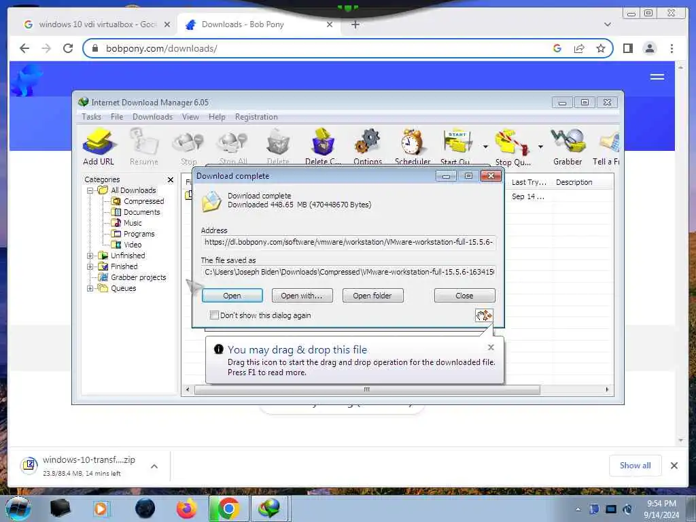The width and height of the screenshot is (696, 522).
Task: Expand the Unfinished category node
Action: [90, 256]
